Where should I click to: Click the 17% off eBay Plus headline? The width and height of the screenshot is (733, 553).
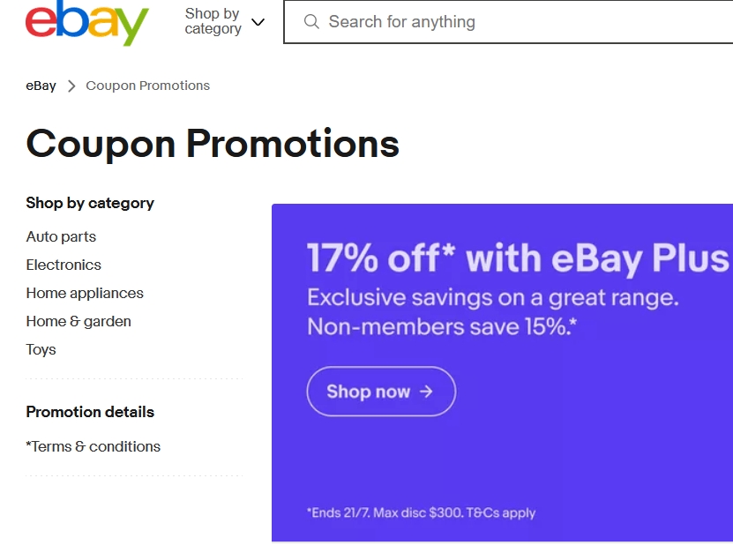518,258
